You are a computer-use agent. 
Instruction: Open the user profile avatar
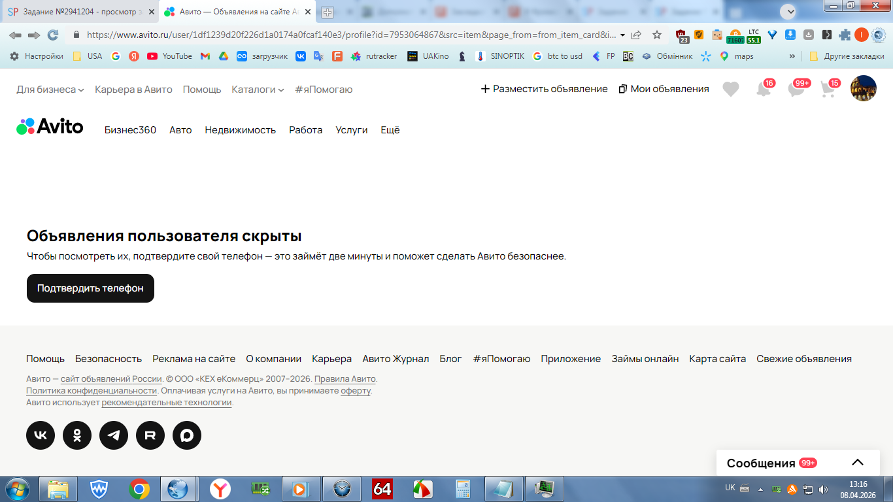coord(863,88)
